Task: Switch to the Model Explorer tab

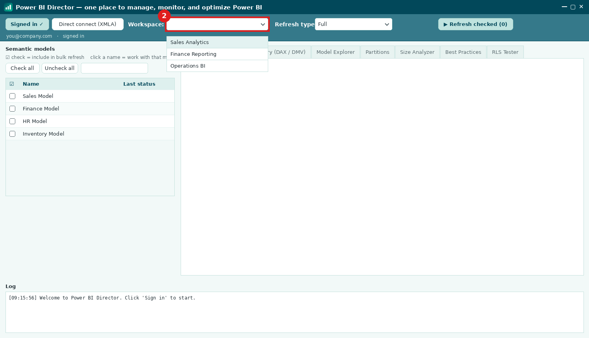Action: tap(335, 52)
